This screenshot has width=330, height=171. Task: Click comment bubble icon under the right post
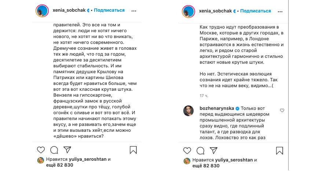(x=200, y=150)
